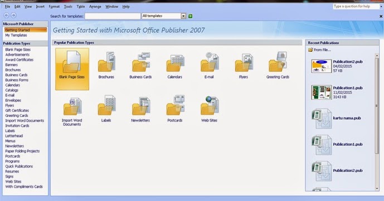
Task: Select Letterhead in the sidebar list
Action: point(14,136)
